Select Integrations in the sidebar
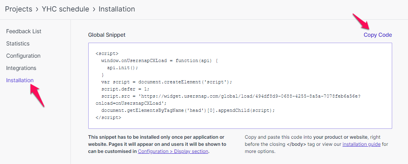Viewport: 408px width, 164px height. (21, 68)
